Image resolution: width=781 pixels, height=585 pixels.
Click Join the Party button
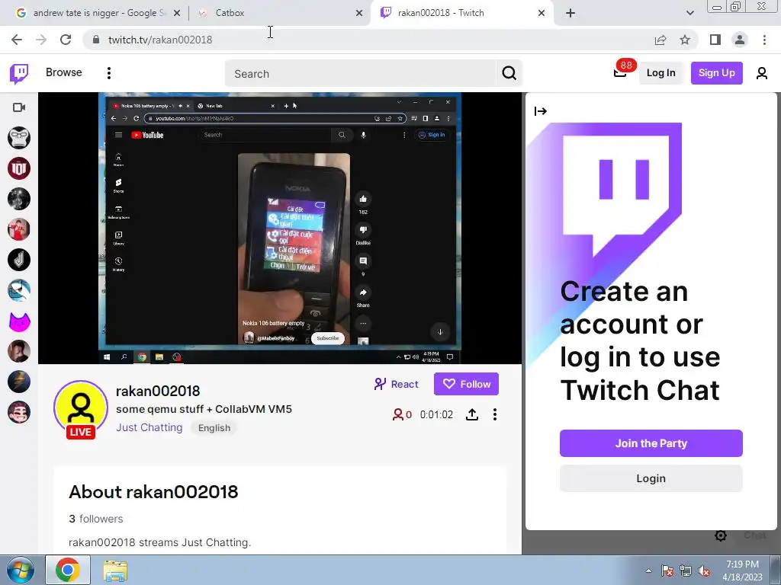651,443
